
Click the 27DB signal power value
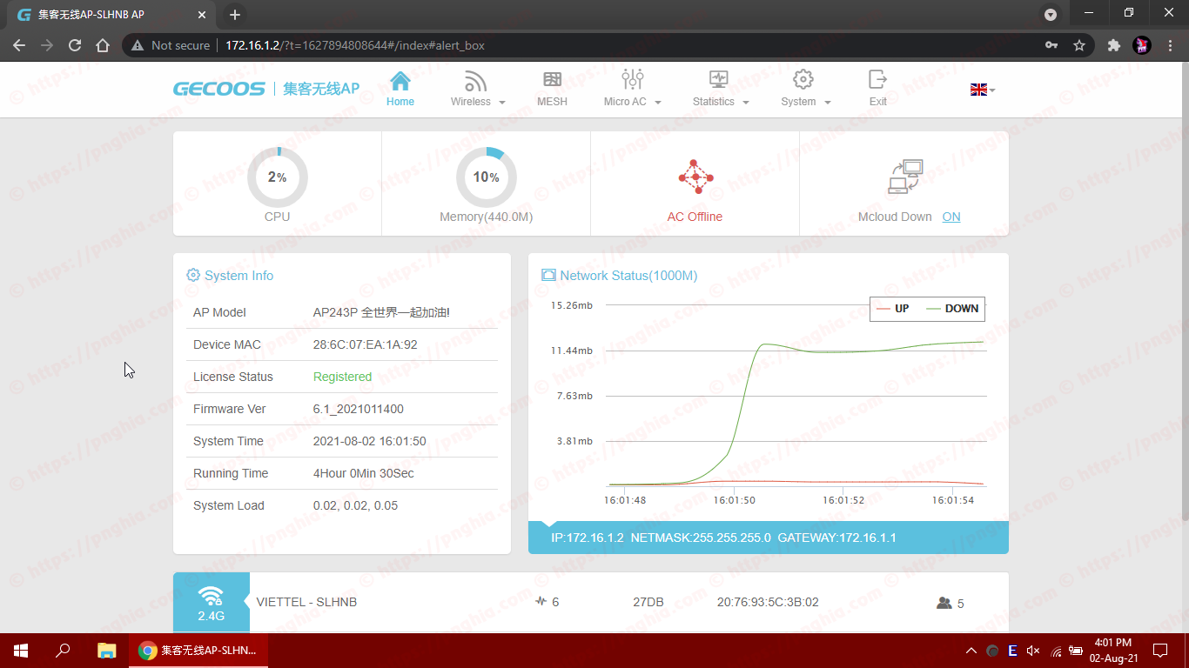pos(648,602)
